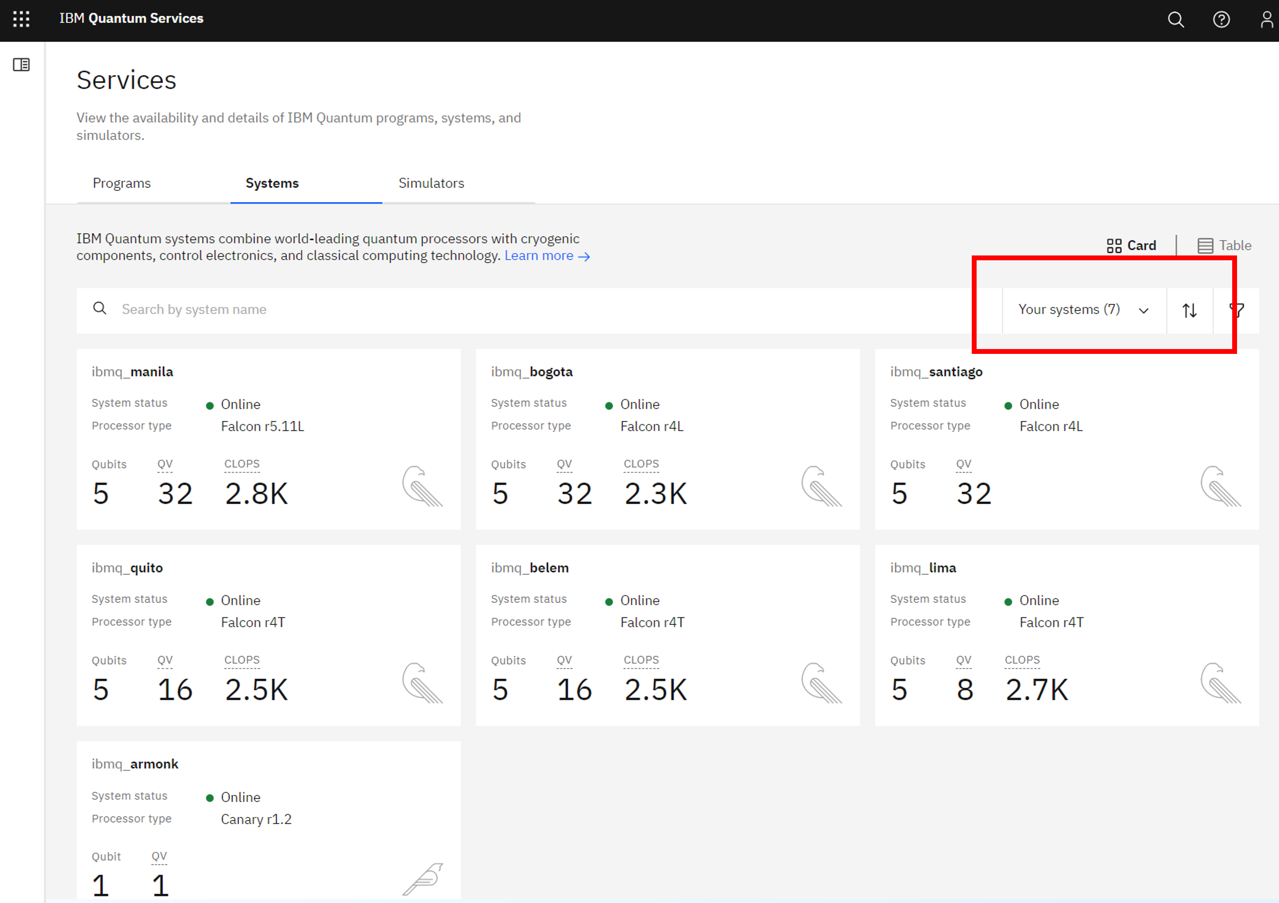Click the QV label on ibmq_santiago card

tap(964, 464)
